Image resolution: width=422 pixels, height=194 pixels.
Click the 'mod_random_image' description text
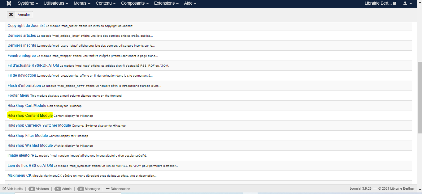point(91,156)
